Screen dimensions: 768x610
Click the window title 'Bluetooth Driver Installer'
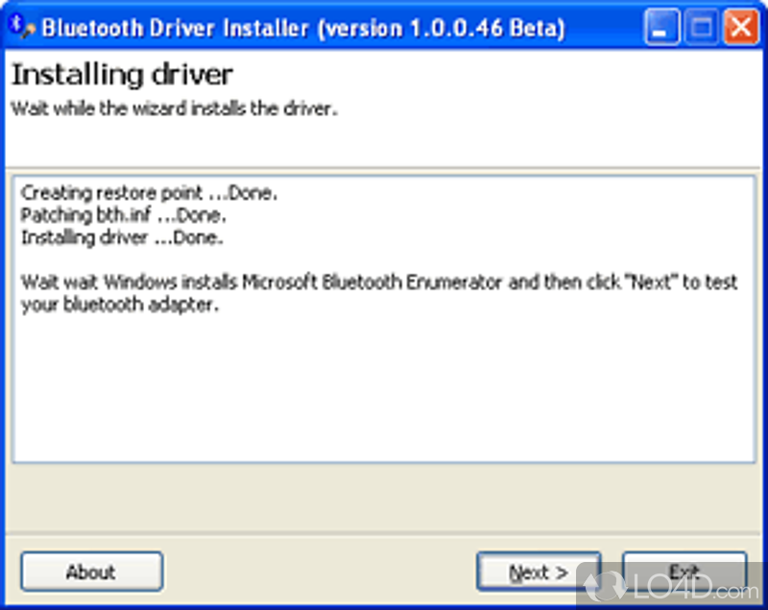tap(176, 28)
